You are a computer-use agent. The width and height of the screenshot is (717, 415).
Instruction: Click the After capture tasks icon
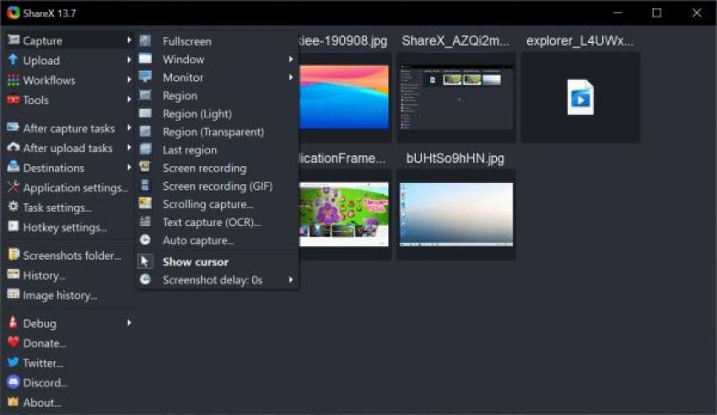pyautogui.click(x=13, y=127)
